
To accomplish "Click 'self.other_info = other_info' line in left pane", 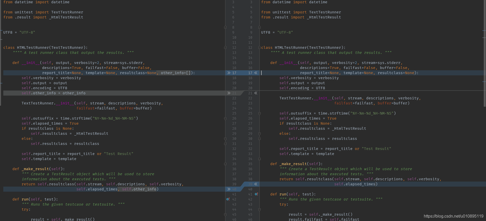I will pyautogui.click(x=54, y=93).
